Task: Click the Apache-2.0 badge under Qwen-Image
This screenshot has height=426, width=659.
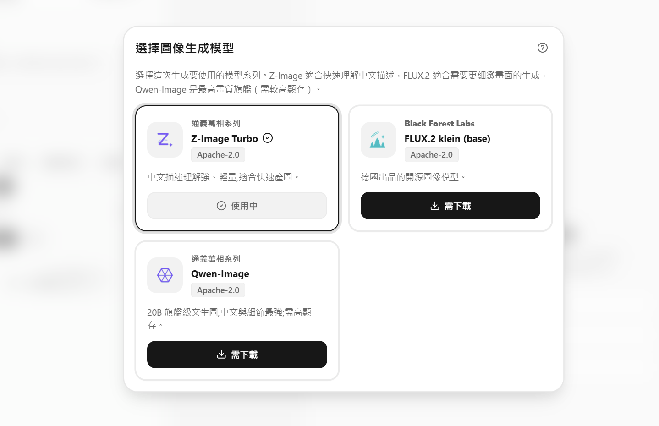Action: (x=218, y=290)
